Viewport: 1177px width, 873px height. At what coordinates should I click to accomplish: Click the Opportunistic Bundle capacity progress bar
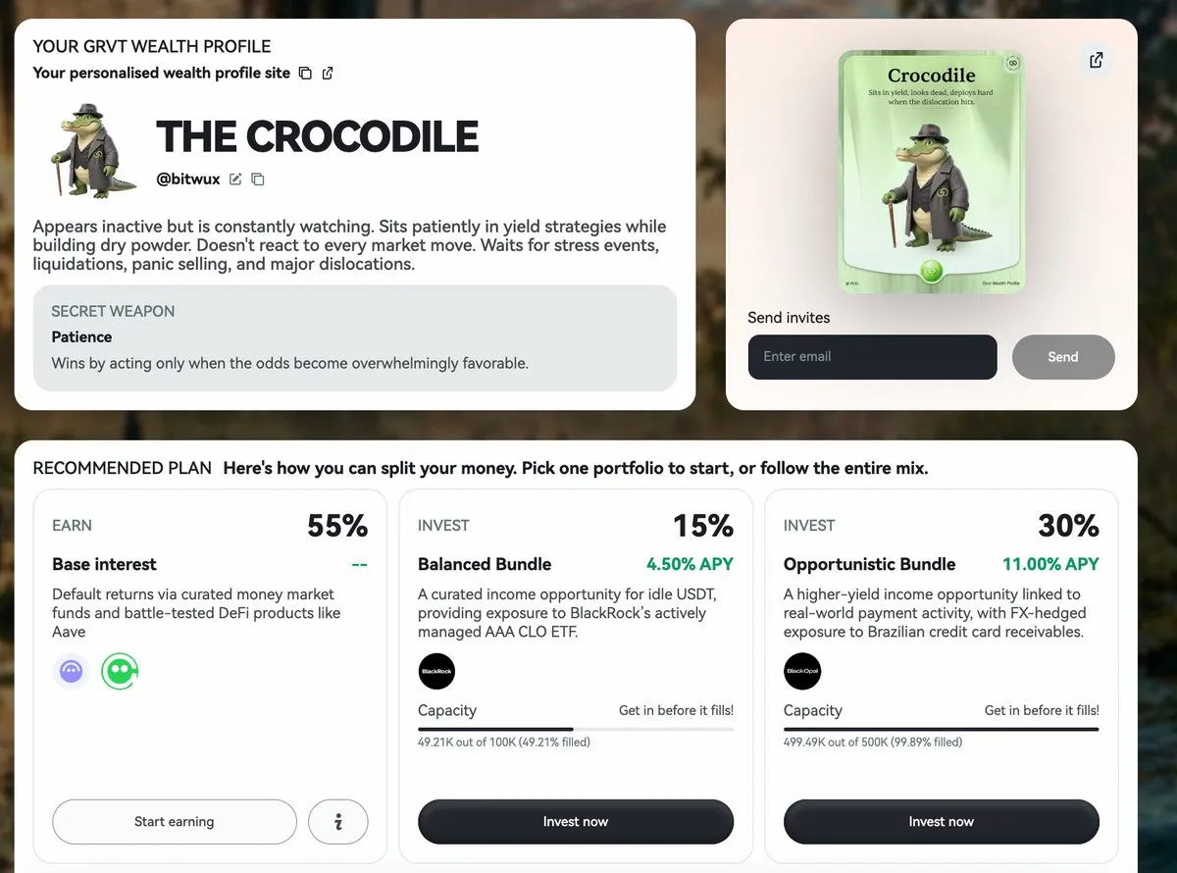click(942, 729)
